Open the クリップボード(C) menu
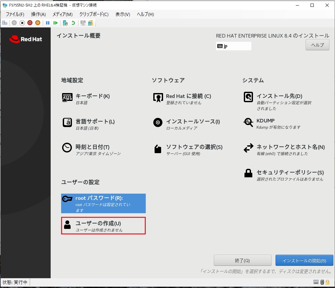Image resolution: width=335 pixels, height=288 pixels. click(x=94, y=14)
